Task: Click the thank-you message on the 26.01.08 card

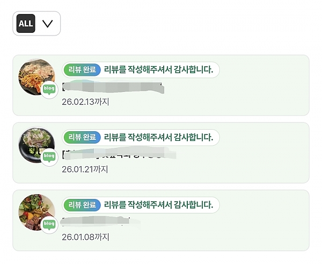Action: pyautogui.click(x=158, y=204)
